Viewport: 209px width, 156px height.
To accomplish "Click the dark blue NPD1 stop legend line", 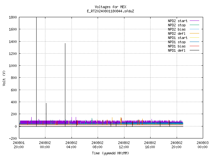I will click(x=194, y=42).
